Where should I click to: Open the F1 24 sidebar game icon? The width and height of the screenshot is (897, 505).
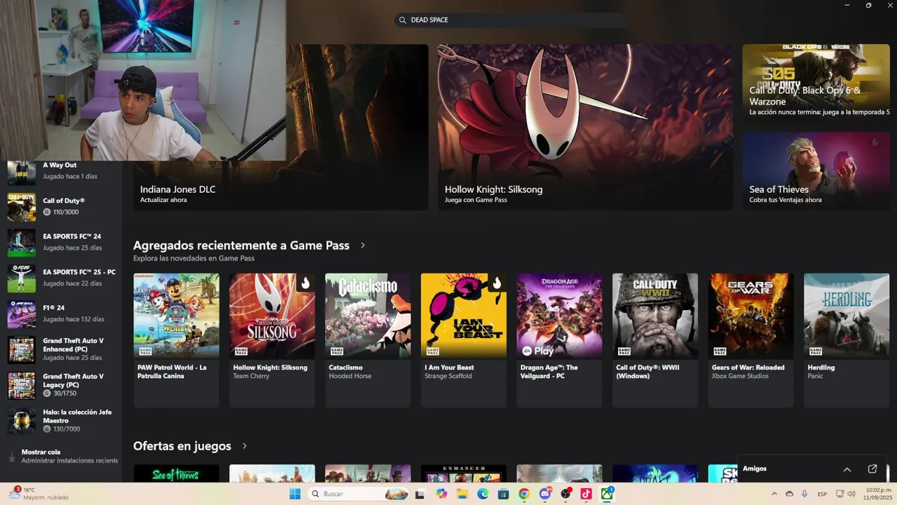pyautogui.click(x=21, y=314)
